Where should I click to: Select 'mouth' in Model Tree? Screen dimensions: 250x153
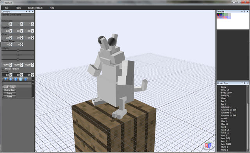tap(224, 118)
